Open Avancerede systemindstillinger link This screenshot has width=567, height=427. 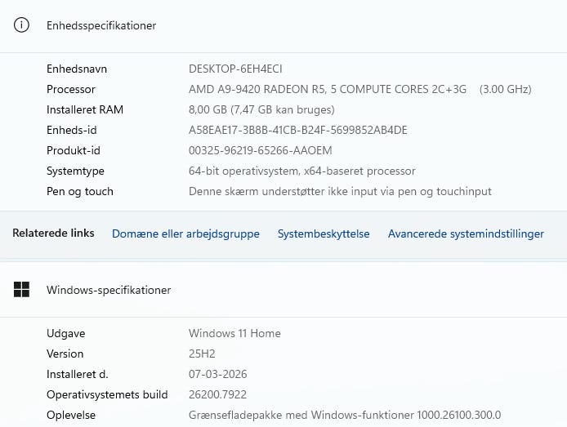pos(466,234)
